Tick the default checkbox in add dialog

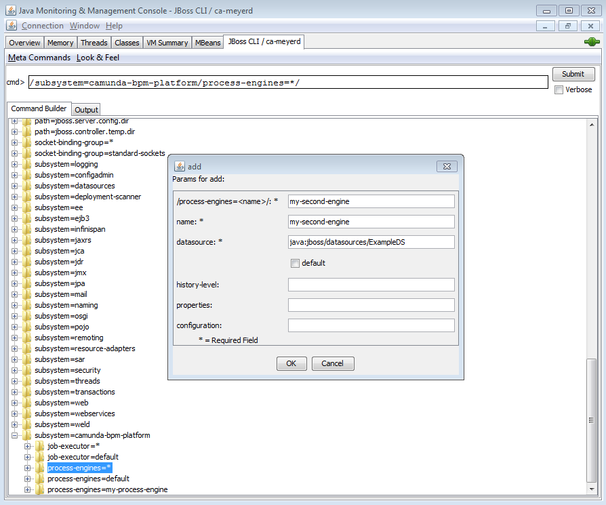pos(295,263)
